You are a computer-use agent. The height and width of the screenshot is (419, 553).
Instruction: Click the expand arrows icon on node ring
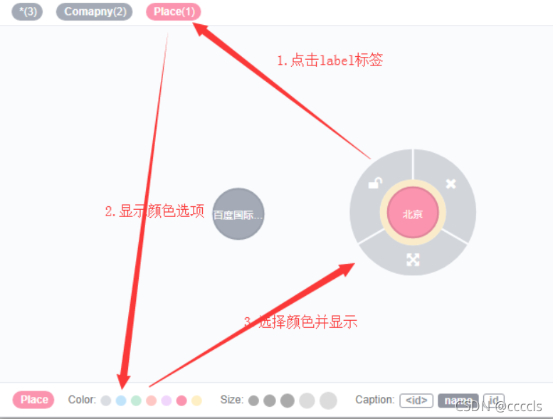pyautogui.click(x=413, y=260)
